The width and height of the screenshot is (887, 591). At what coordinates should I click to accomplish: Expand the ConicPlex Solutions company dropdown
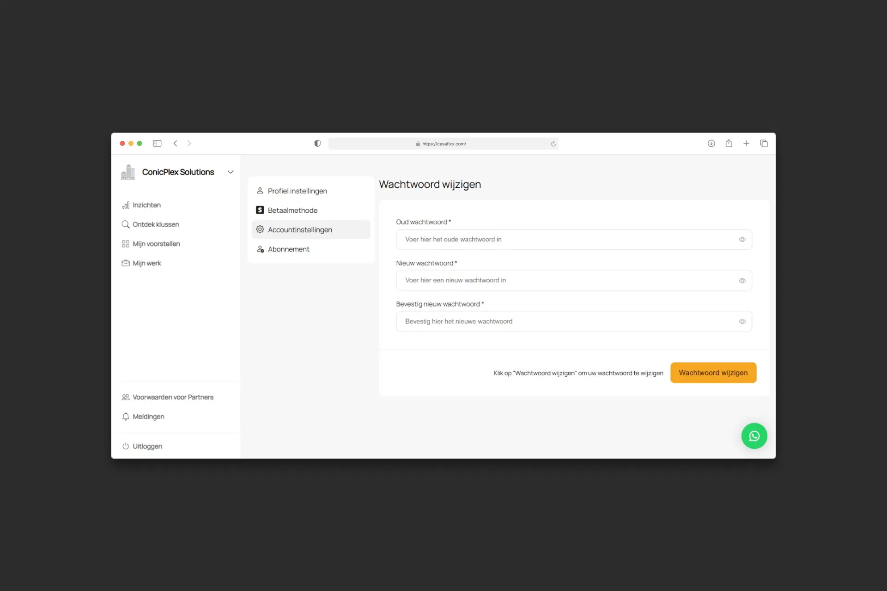[230, 172]
